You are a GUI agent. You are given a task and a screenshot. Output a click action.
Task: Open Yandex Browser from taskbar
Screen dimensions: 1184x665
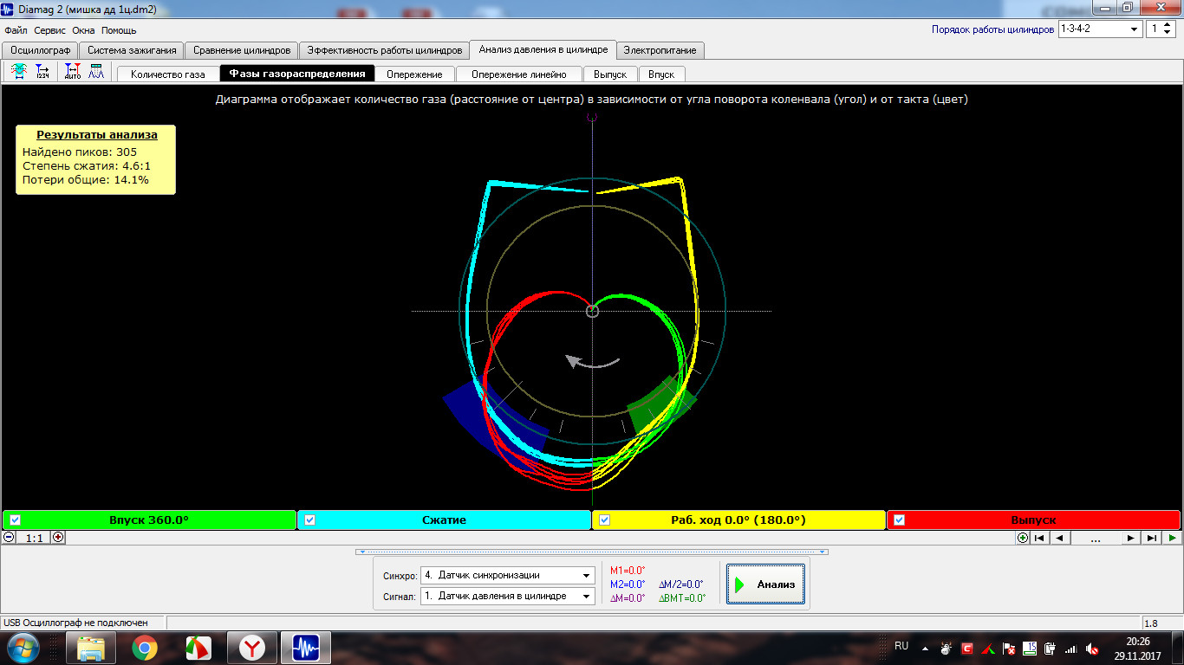(252, 647)
